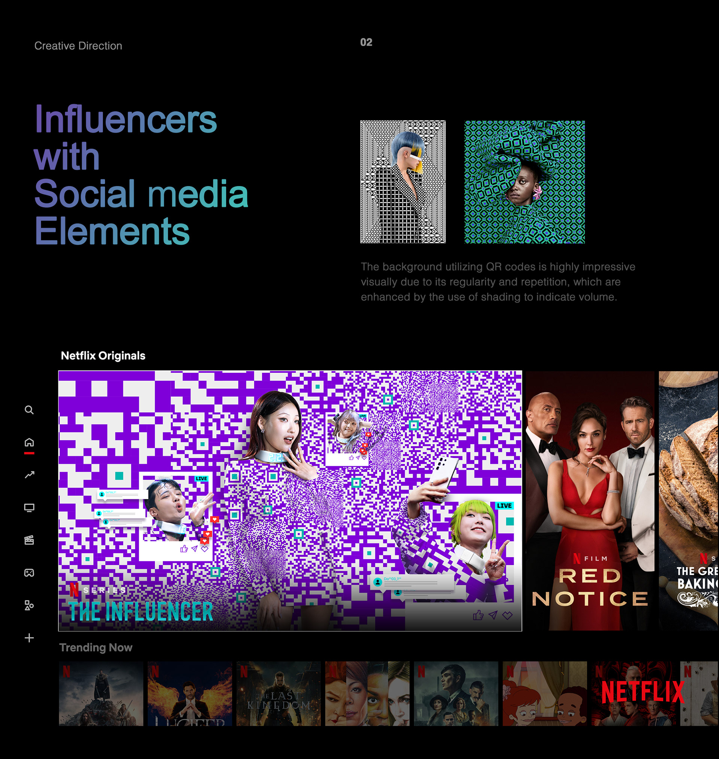
Task: Open the categories shapes icon in sidebar
Action: pyautogui.click(x=29, y=606)
